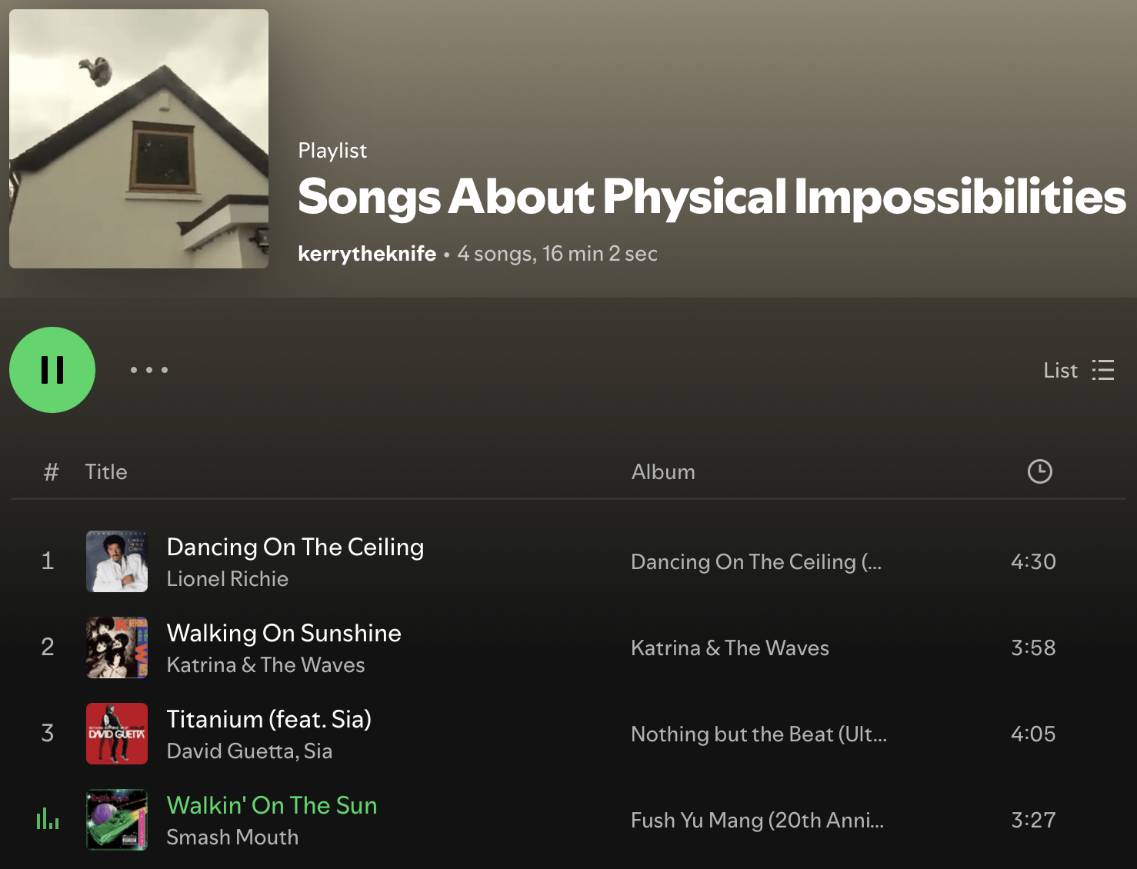The image size is (1137, 869).
Task: Click the David Guetta album cover thumbnail
Action: pyautogui.click(x=117, y=734)
